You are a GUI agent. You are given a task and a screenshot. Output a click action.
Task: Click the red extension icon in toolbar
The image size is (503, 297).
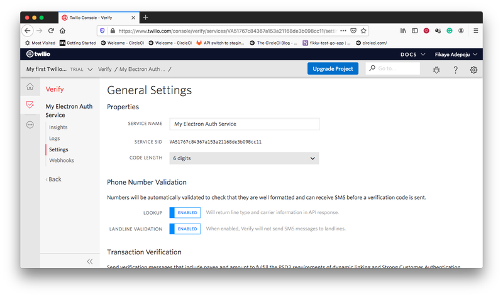pyautogui.click(x=426, y=31)
